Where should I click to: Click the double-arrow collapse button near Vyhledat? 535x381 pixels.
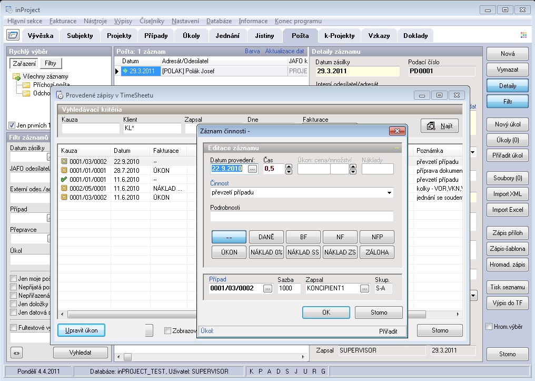(16, 353)
